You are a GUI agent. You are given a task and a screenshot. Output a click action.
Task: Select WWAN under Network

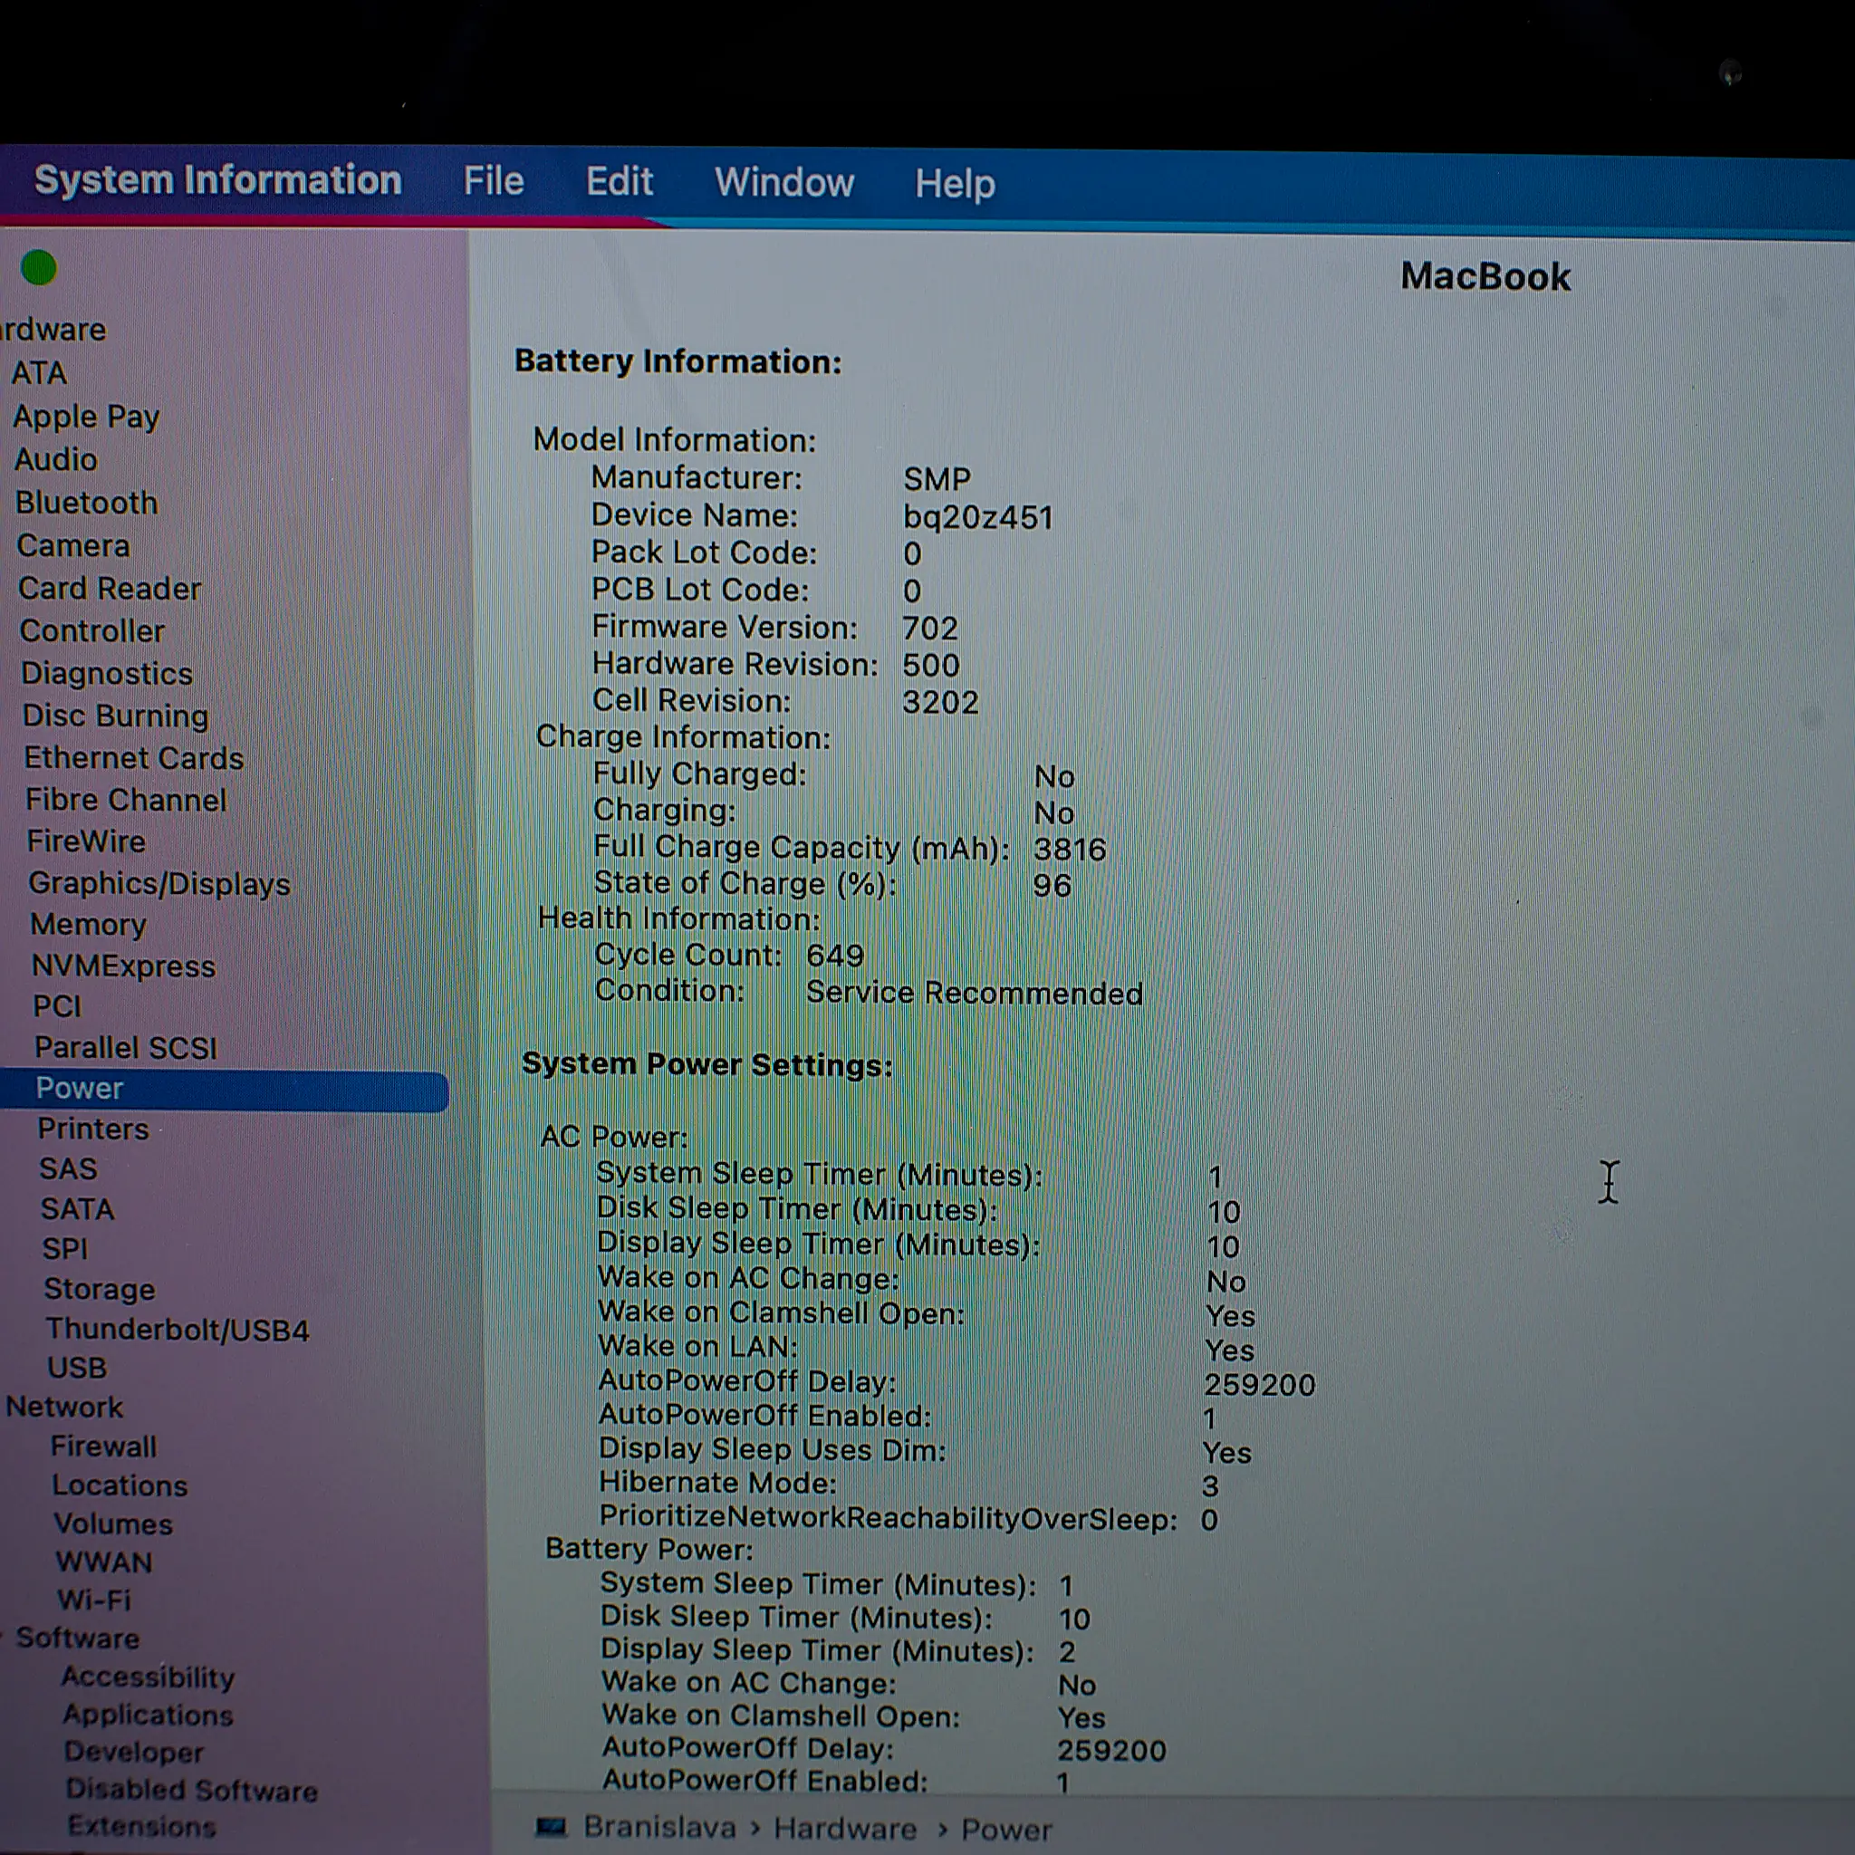tap(103, 1562)
